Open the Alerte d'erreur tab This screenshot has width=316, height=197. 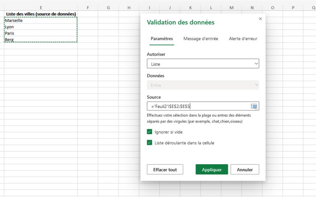click(x=243, y=39)
